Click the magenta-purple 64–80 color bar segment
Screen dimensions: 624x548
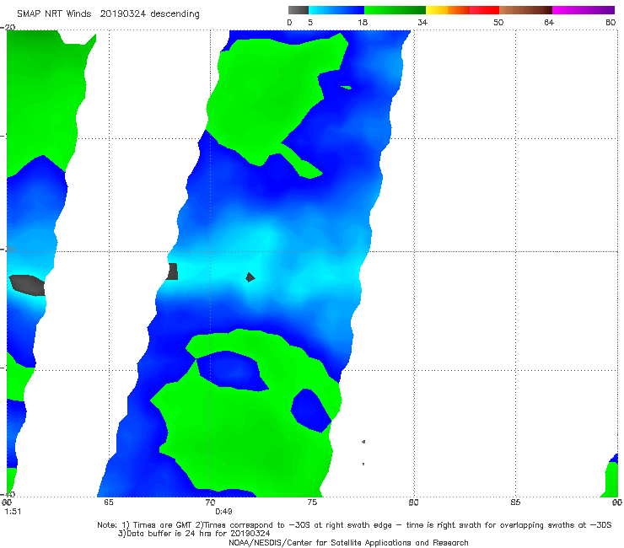584,10
